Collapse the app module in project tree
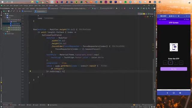The image size is (192, 108). point(4,14)
